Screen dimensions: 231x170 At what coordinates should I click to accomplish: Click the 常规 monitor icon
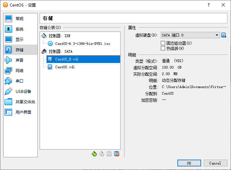click(x=8, y=19)
